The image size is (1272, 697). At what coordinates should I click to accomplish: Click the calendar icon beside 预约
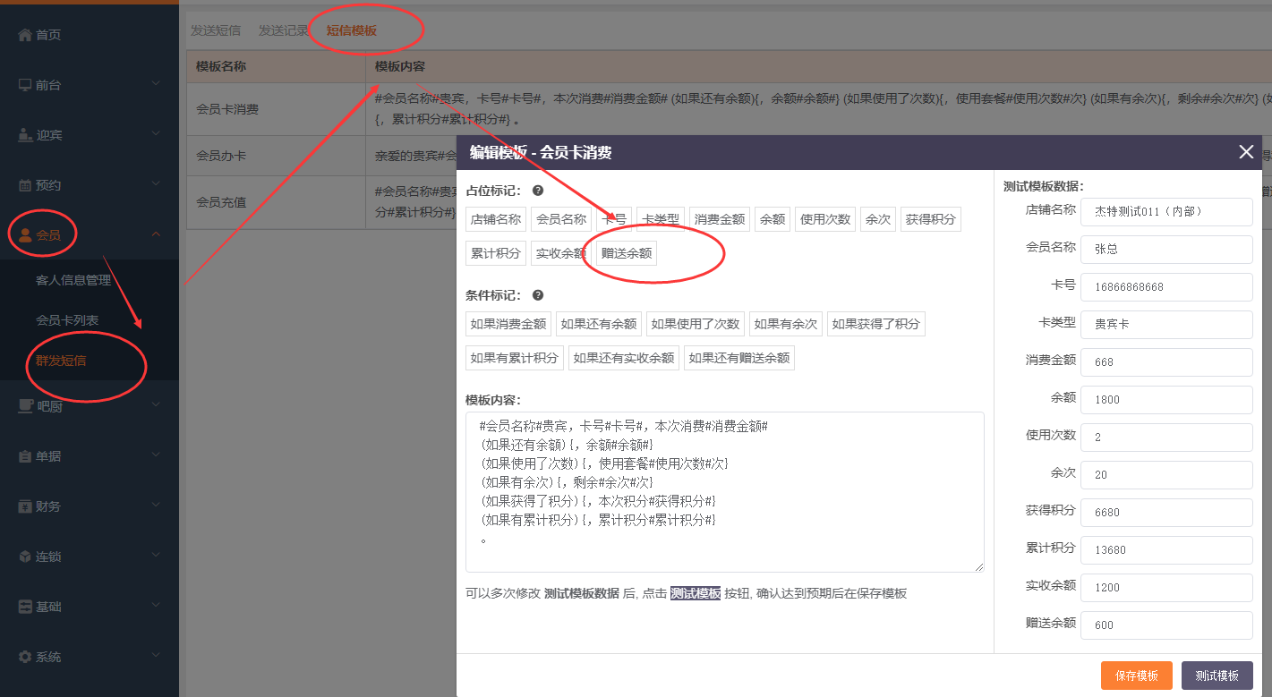click(25, 185)
